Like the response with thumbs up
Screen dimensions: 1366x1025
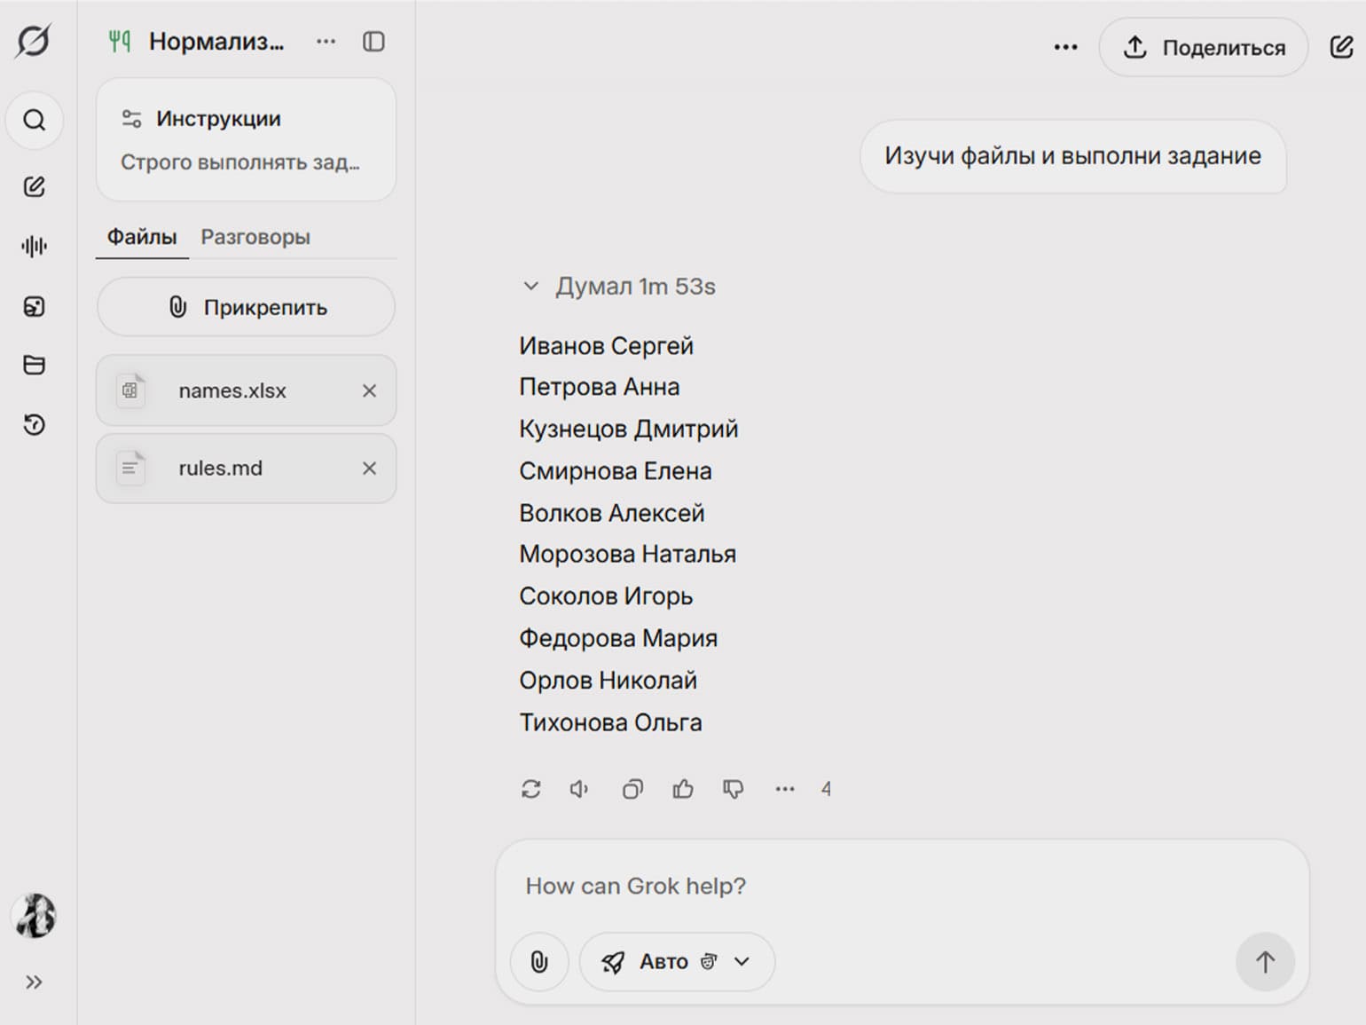683,789
